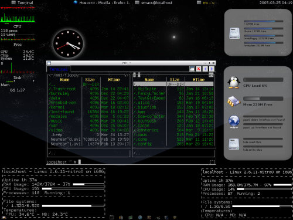293x220 pixels.
Task: Click the CPU Load 6% progress bar
Action: 263,80
